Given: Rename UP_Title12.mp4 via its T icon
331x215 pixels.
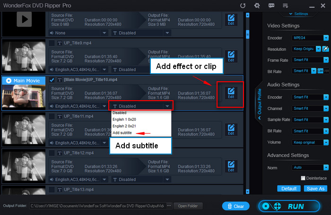Looking at the screenshot, I should (x=60, y=153).
